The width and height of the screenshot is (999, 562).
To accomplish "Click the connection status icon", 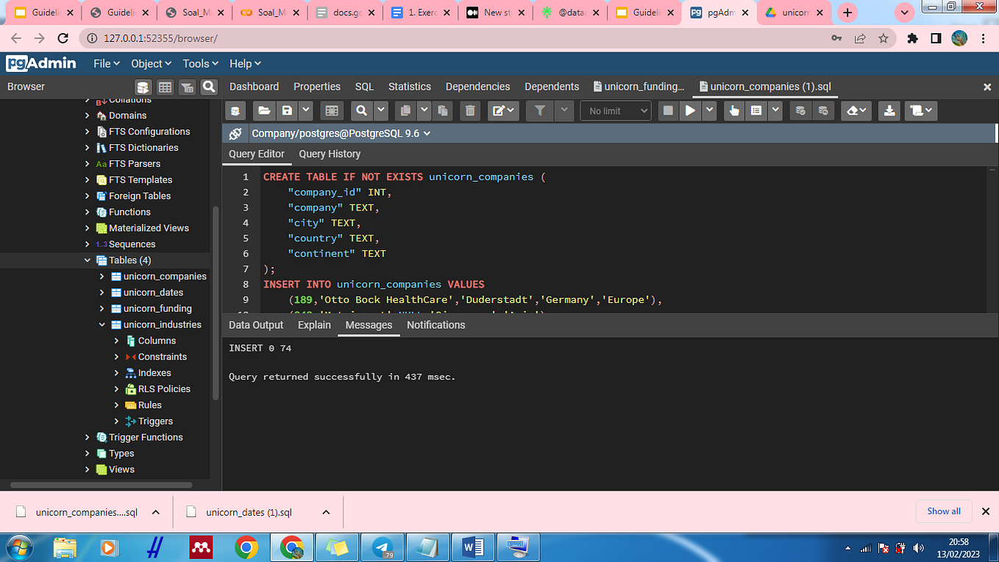I will tap(235, 134).
